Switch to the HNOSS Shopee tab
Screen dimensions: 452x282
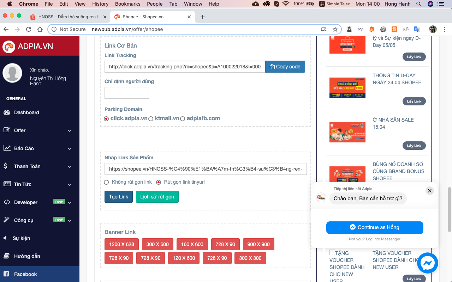[x=68, y=17]
